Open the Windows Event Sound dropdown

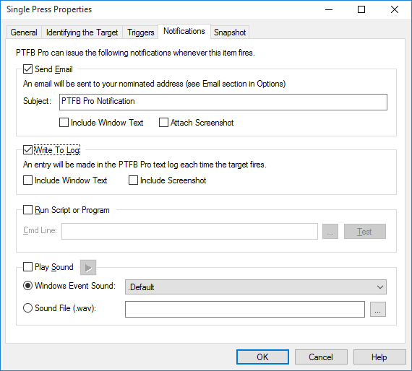click(256, 287)
